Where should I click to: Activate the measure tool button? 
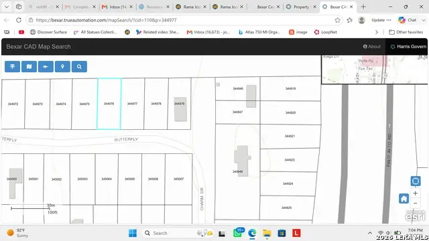46,66
